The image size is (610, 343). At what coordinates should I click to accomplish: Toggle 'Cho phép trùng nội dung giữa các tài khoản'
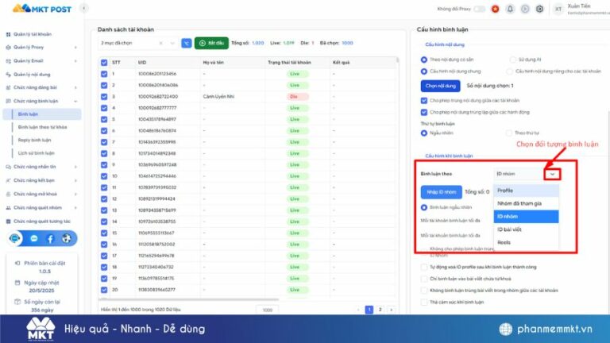tap(424, 101)
